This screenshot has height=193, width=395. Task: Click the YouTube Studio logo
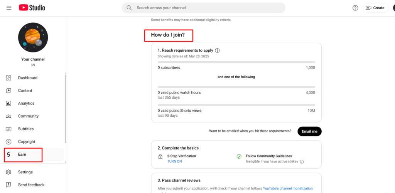32,8
